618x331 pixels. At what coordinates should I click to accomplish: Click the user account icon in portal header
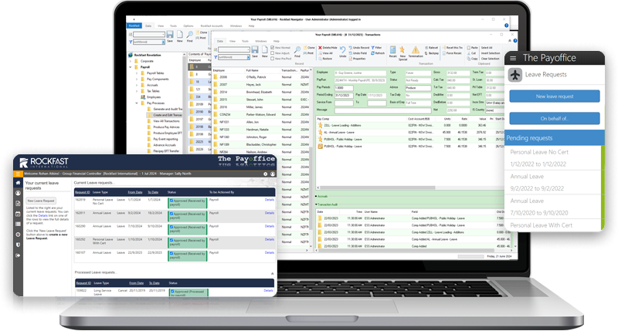[x=273, y=174]
